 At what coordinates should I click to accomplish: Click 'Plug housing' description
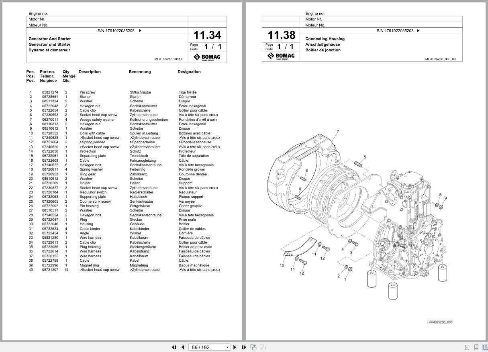pos(90,247)
